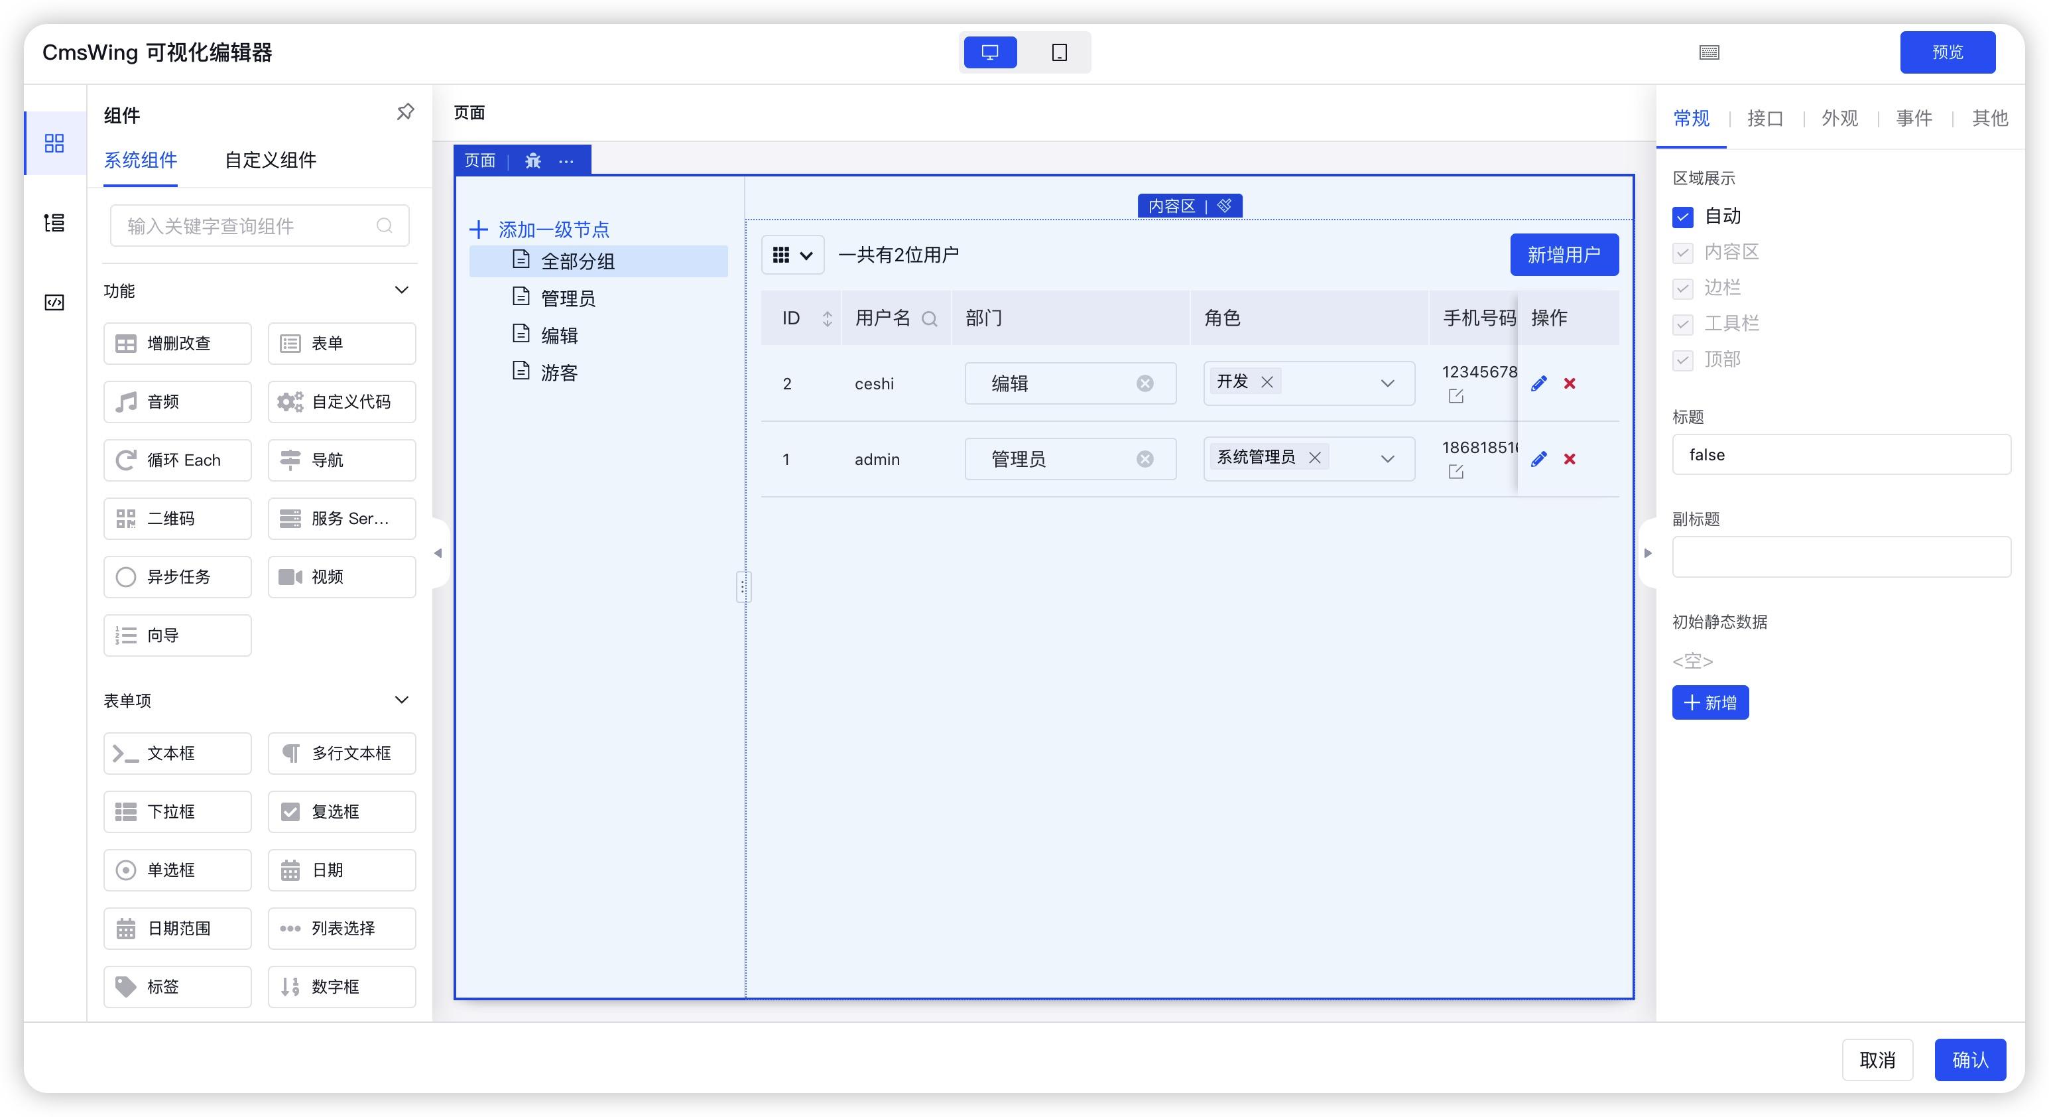Click quick edit icon under ceshi phone number
The image size is (2049, 1117).
pos(1456,396)
